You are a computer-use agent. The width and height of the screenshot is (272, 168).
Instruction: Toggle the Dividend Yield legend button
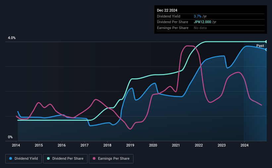pyautogui.click(x=24, y=159)
